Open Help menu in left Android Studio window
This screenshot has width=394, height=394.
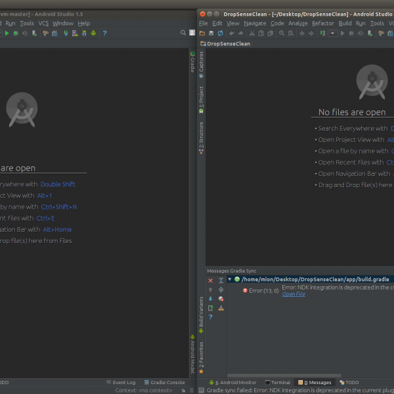point(83,24)
